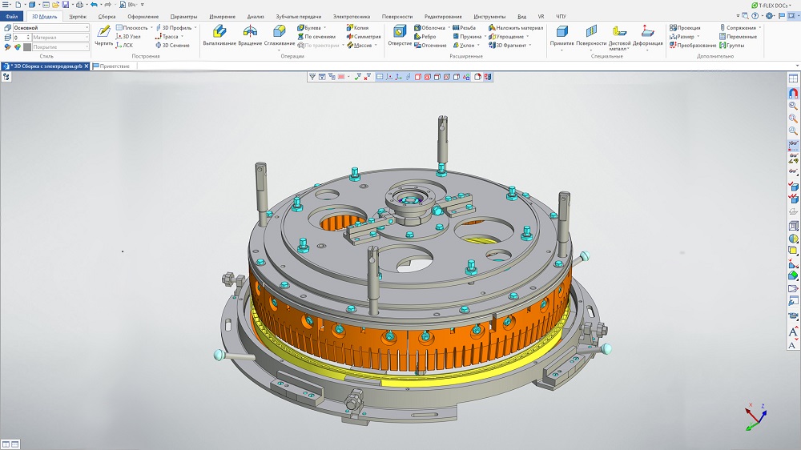Image resolution: width=801 pixels, height=450 pixels.
Task: Click the Вращение (revolve) operation icon
Action: tap(250, 34)
